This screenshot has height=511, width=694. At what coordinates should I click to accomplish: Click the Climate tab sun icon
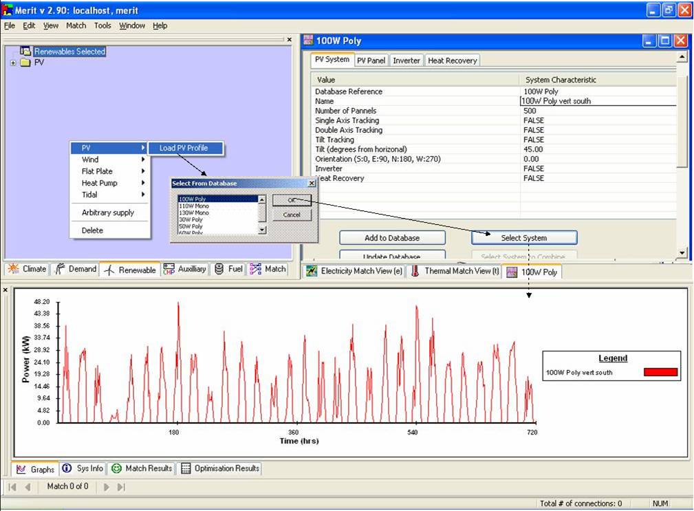(13, 270)
